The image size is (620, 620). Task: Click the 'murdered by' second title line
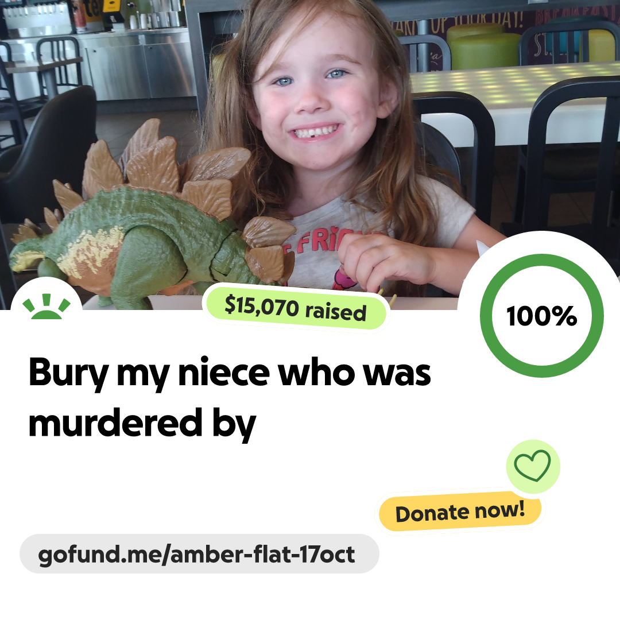142,424
